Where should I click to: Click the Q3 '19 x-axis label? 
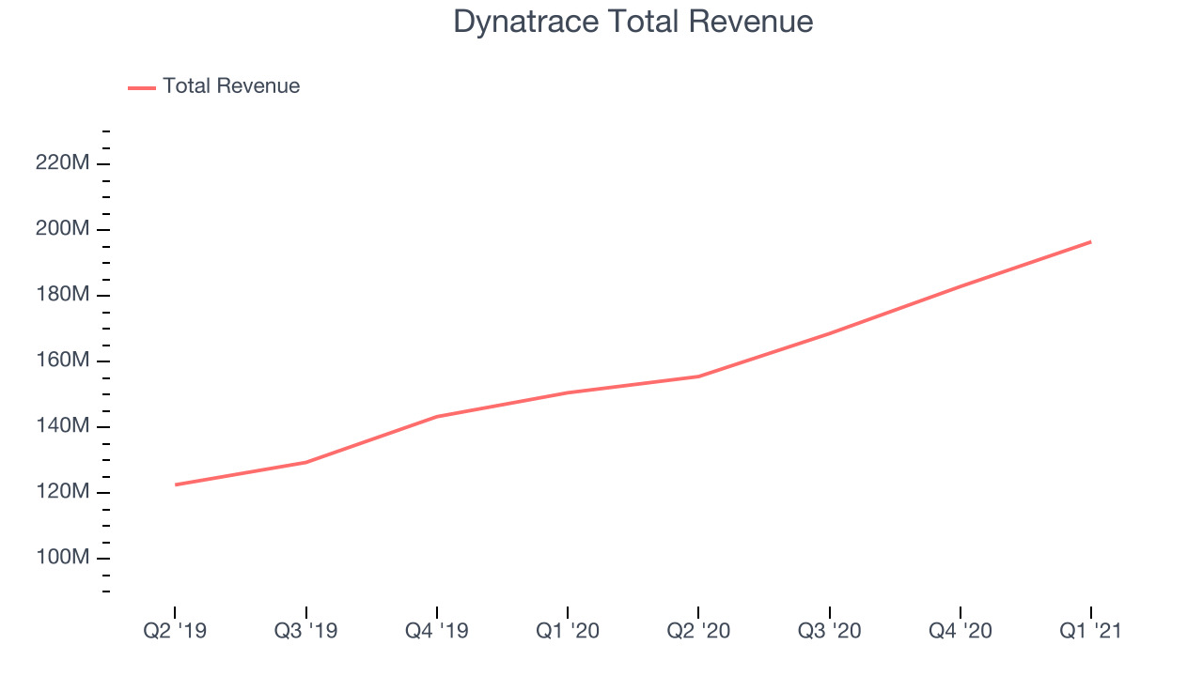305,632
